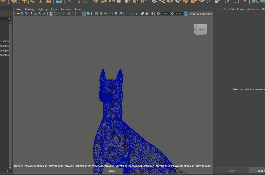Enable Smooth Shade All cube icon
This screenshot has height=175, width=265.
[88, 14]
